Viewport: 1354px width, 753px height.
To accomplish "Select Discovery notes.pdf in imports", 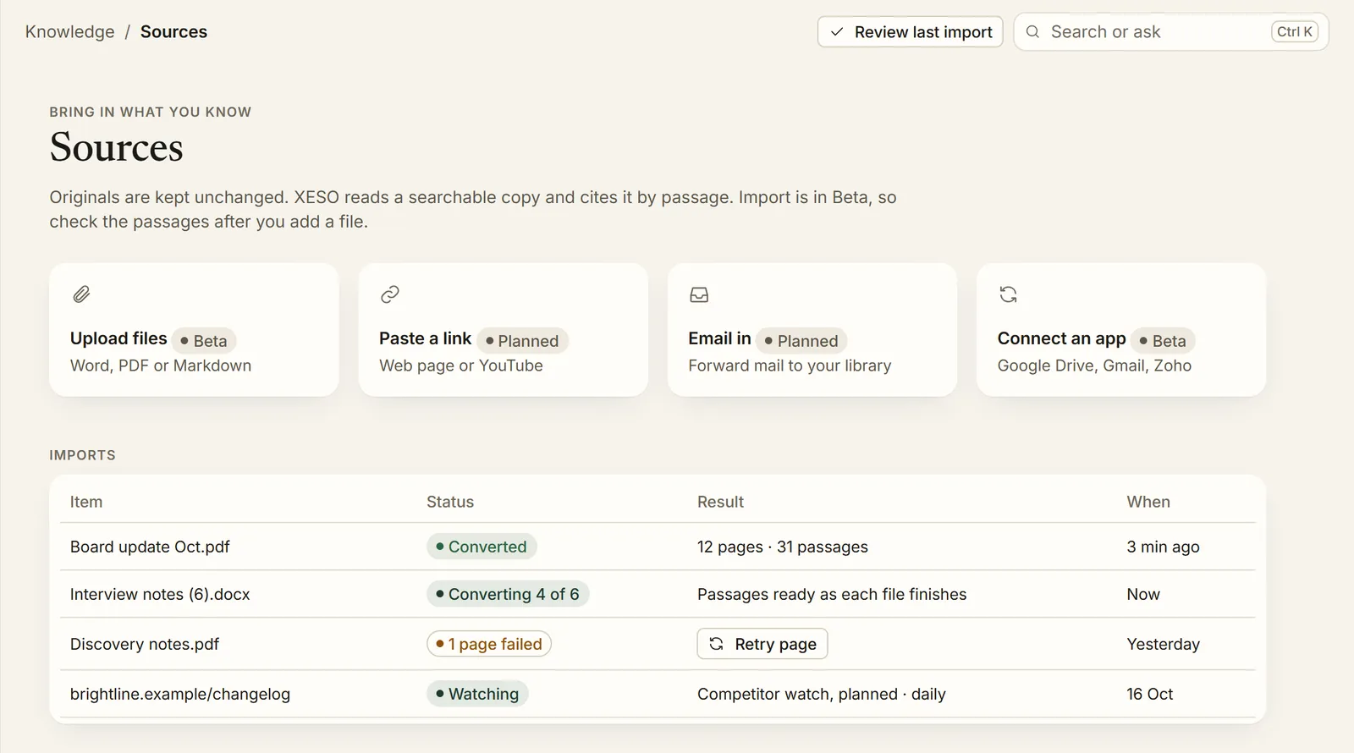I will tap(145, 644).
